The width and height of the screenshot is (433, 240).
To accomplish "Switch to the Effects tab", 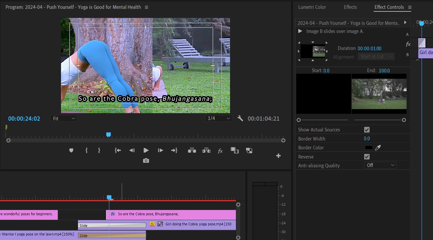I will click(350, 7).
